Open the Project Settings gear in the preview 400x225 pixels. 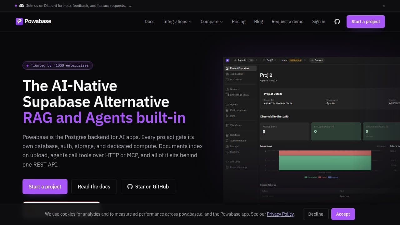227,167
